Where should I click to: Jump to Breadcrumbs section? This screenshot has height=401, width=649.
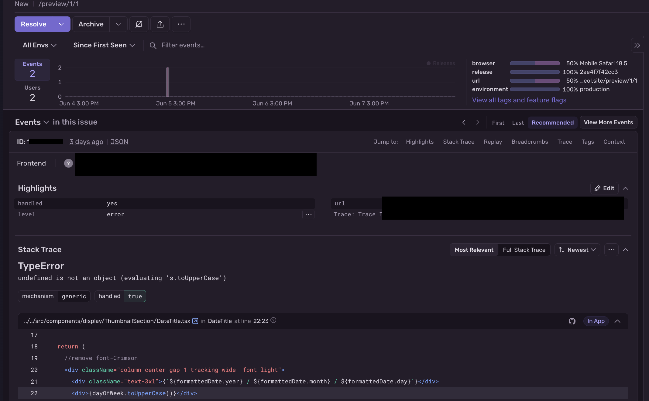click(530, 142)
